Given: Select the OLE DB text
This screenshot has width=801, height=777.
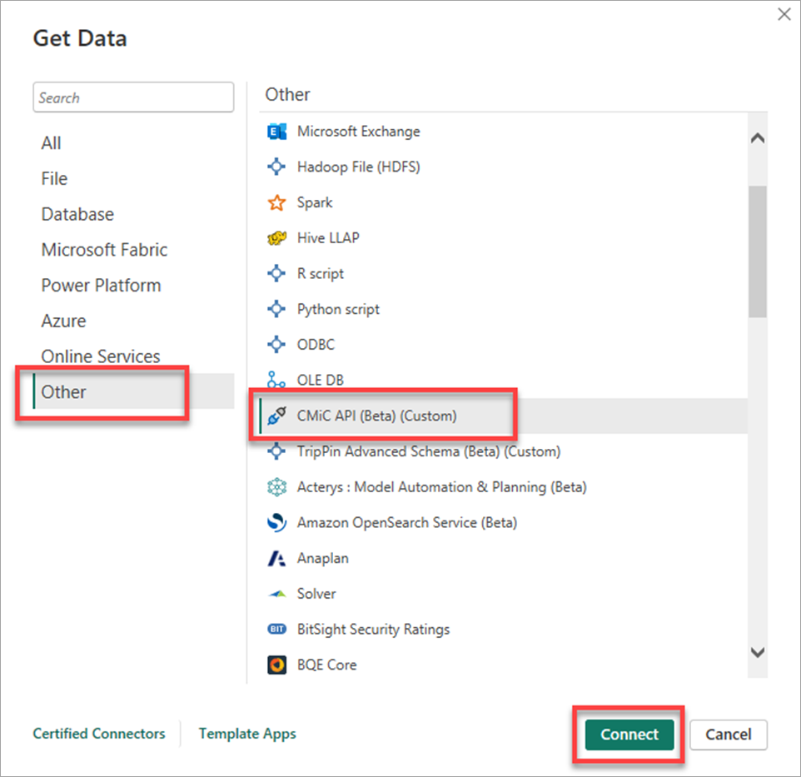Looking at the screenshot, I should click(321, 380).
